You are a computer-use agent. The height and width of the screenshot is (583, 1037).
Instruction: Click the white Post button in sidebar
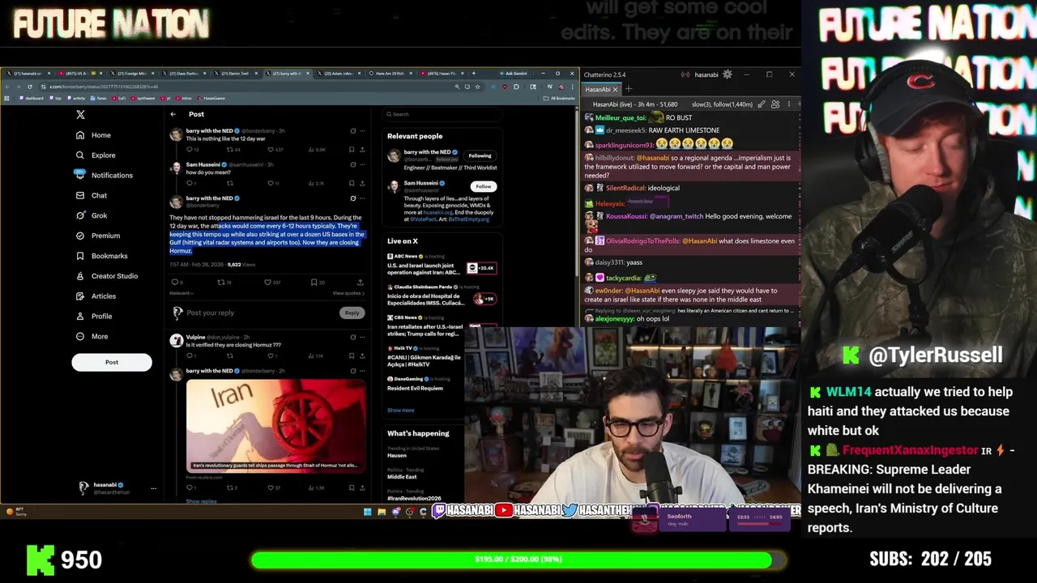point(112,362)
